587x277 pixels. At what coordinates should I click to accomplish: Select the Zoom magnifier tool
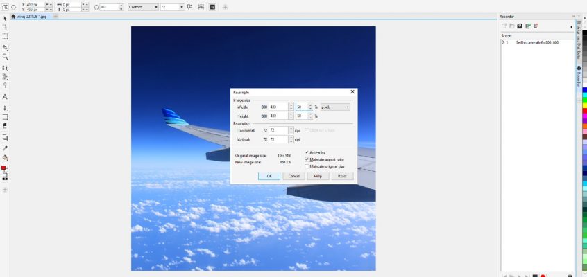tap(6, 57)
